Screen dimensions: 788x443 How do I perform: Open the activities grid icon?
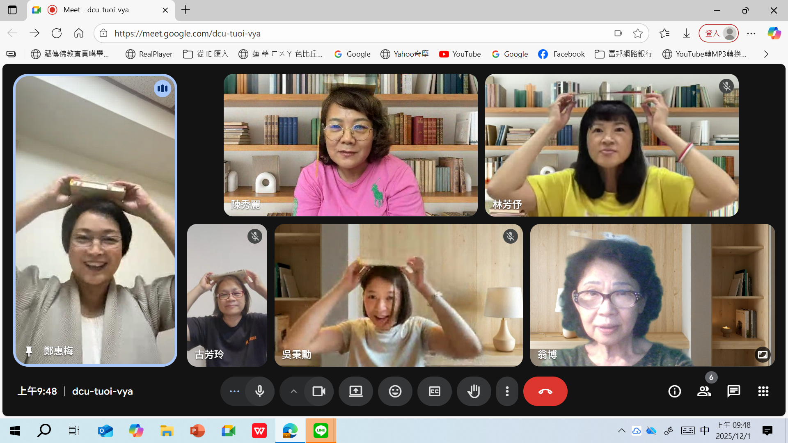763,391
